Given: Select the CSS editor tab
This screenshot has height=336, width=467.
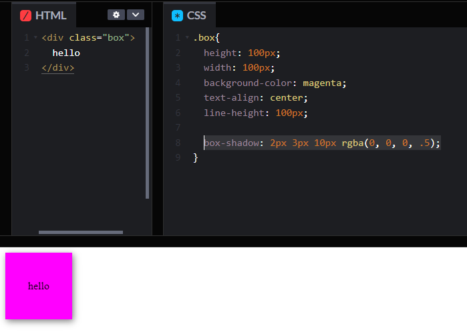Looking at the screenshot, I should (190, 15).
